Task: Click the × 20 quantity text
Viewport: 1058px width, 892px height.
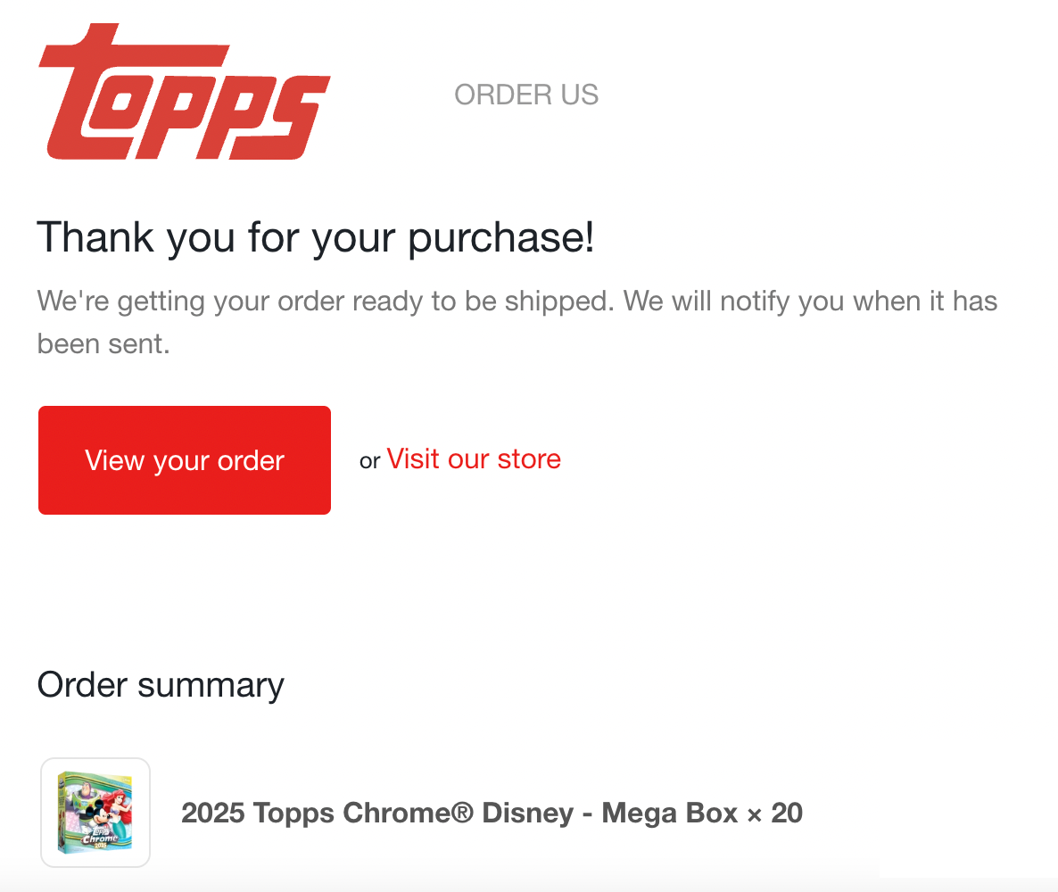Action: (x=774, y=813)
